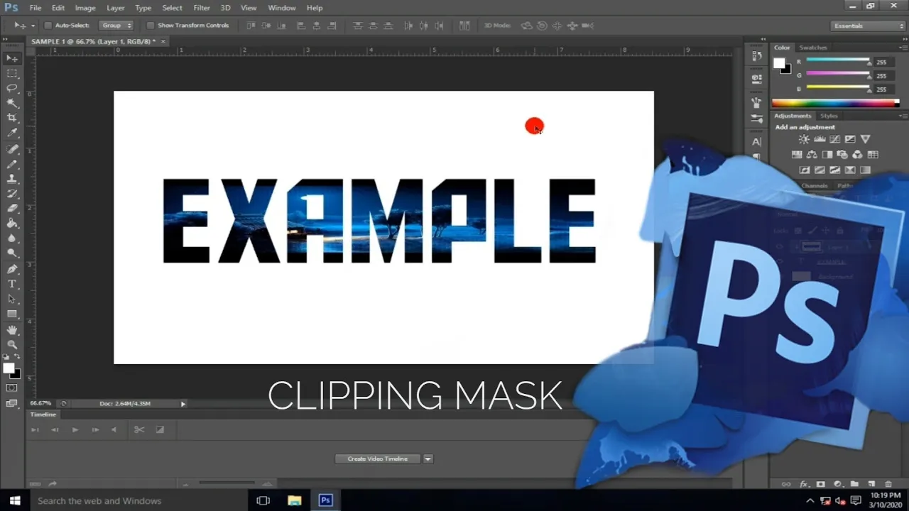
Task: Add a Channel Mixer adjustment
Action: pyautogui.click(x=857, y=155)
